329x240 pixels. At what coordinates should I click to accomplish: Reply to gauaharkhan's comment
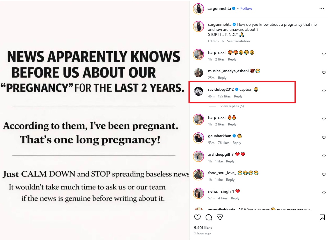tap(237, 143)
